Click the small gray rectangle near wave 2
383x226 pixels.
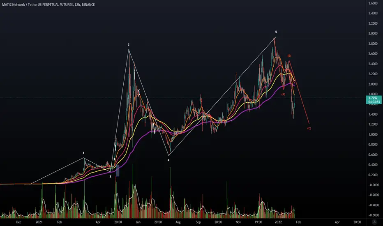[x=118, y=171]
